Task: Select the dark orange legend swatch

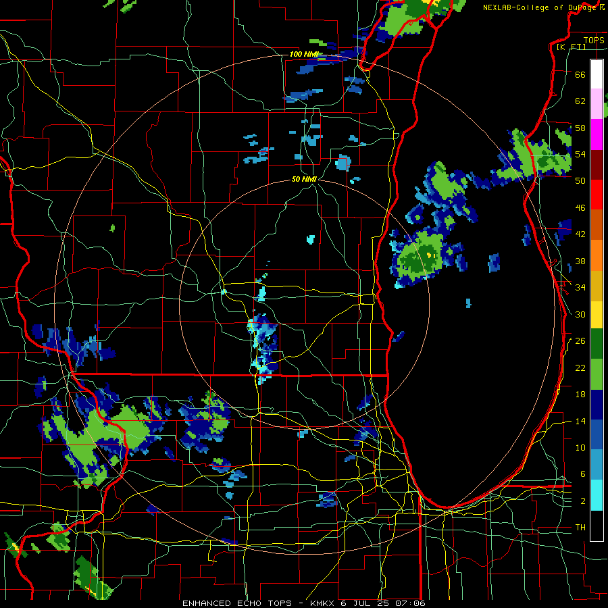Action: tap(597, 225)
